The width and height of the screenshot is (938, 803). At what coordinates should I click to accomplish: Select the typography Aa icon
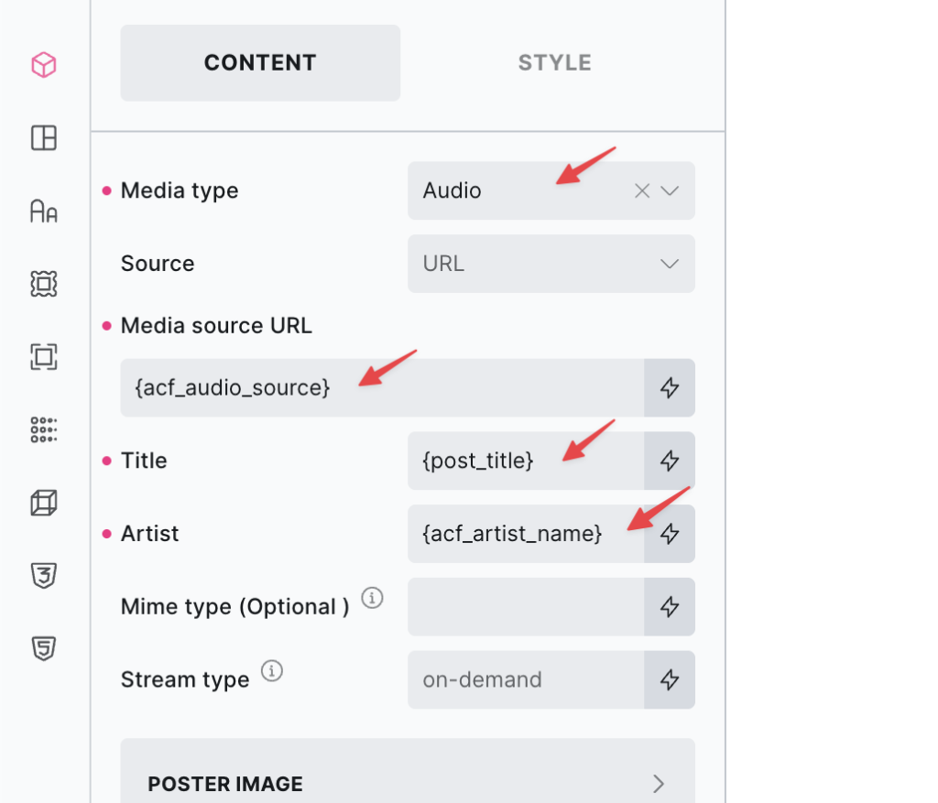(44, 212)
